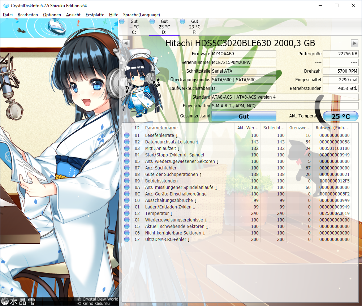Select the Lesefehlerrate parameter name

(161, 135)
